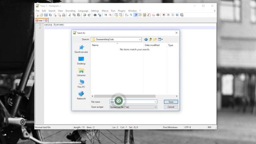Open Folder as Workspace toolbar icon
256x144 pixels.
point(153,15)
